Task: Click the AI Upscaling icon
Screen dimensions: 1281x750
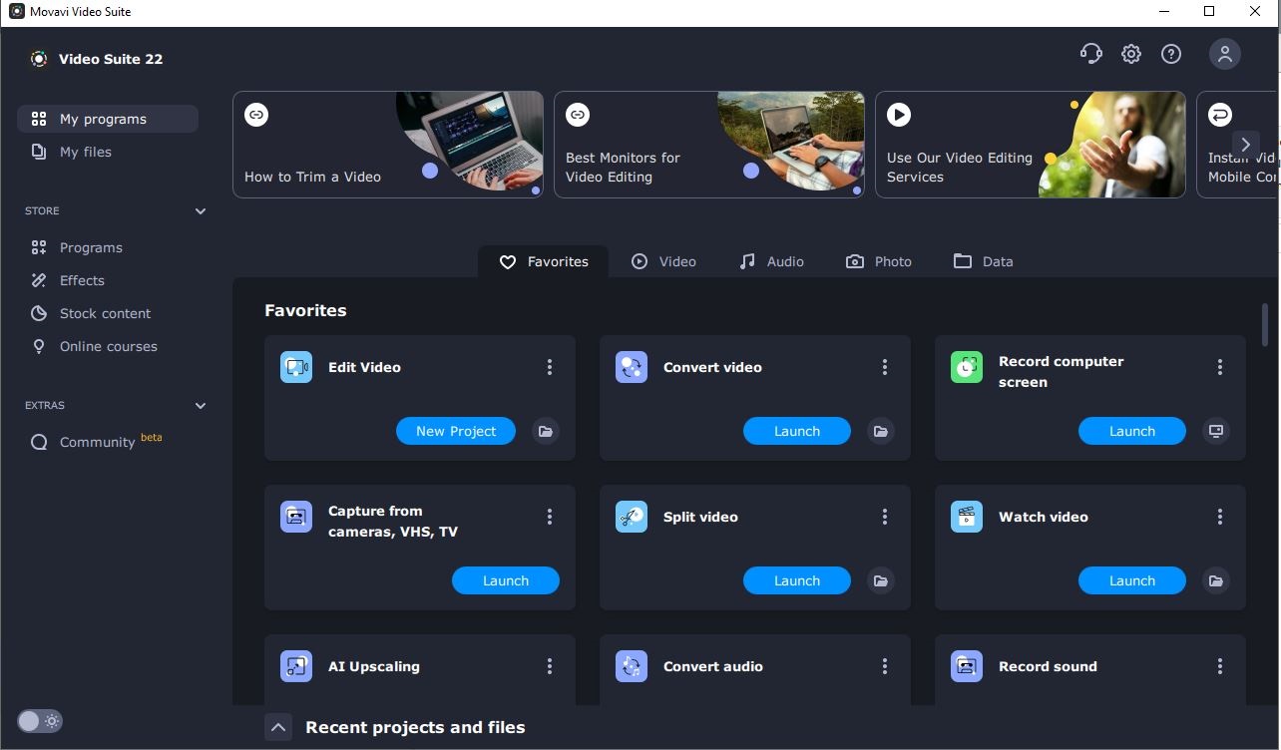Action: tap(296, 666)
